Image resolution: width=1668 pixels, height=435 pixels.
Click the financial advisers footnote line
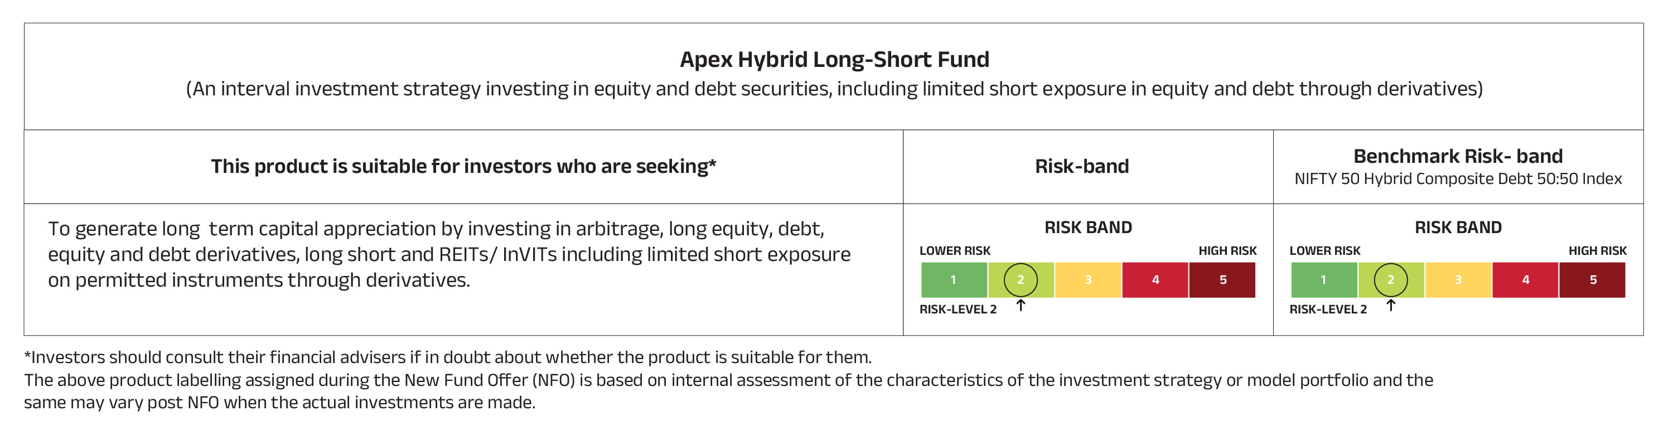tap(447, 357)
